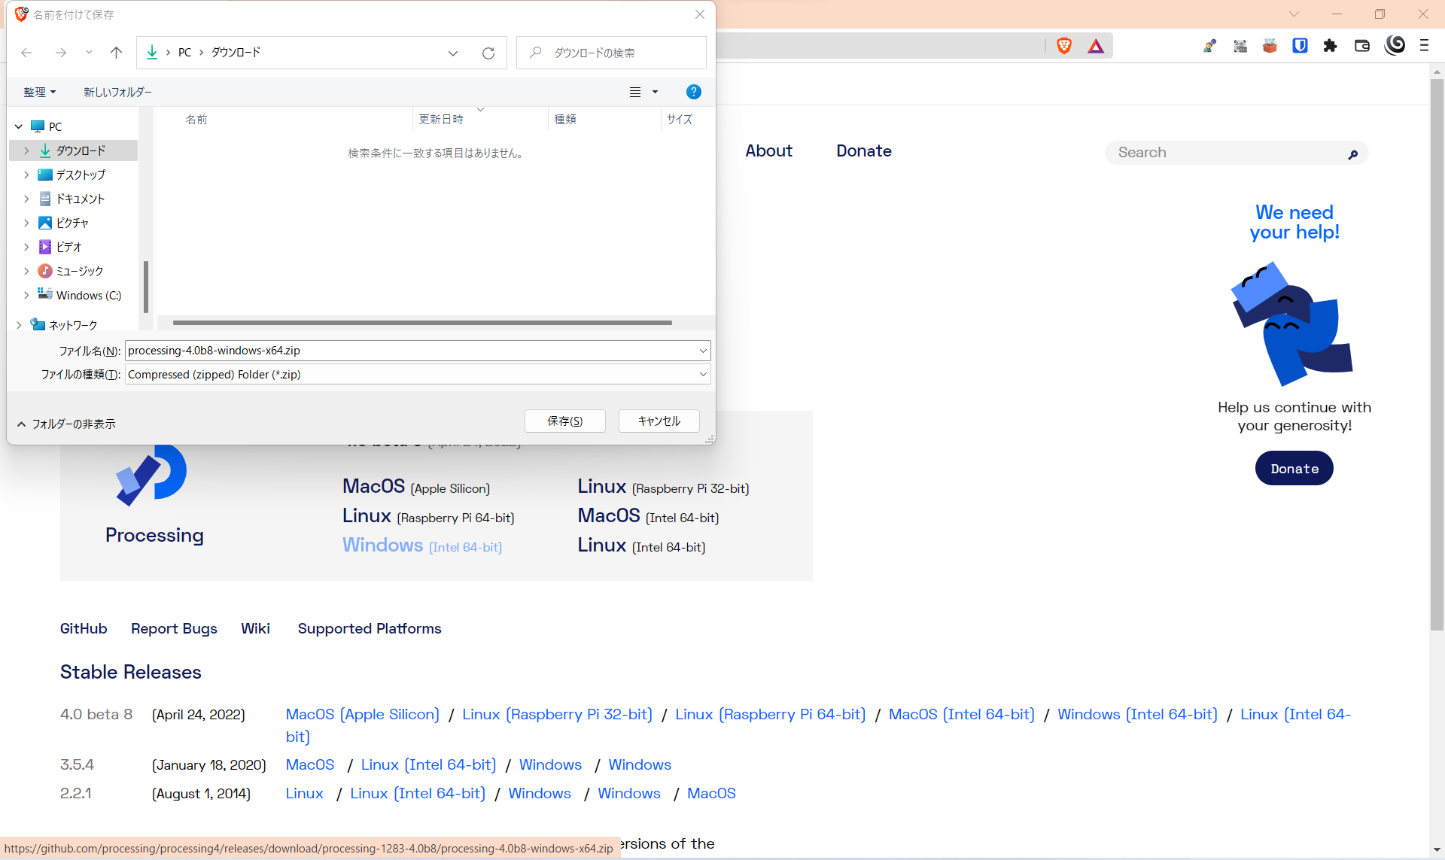Open the 整理 menu dropdown
The height and width of the screenshot is (860, 1445).
(39, 92)
